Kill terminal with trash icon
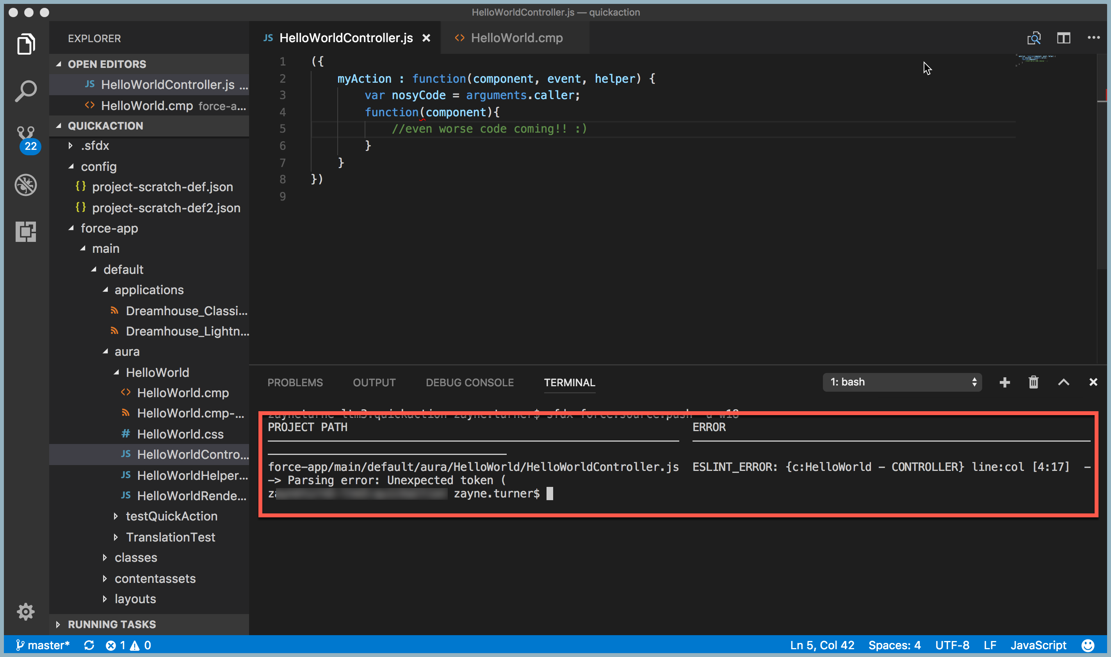Viewport: 1111px width, 657px height. [1033, 382]
